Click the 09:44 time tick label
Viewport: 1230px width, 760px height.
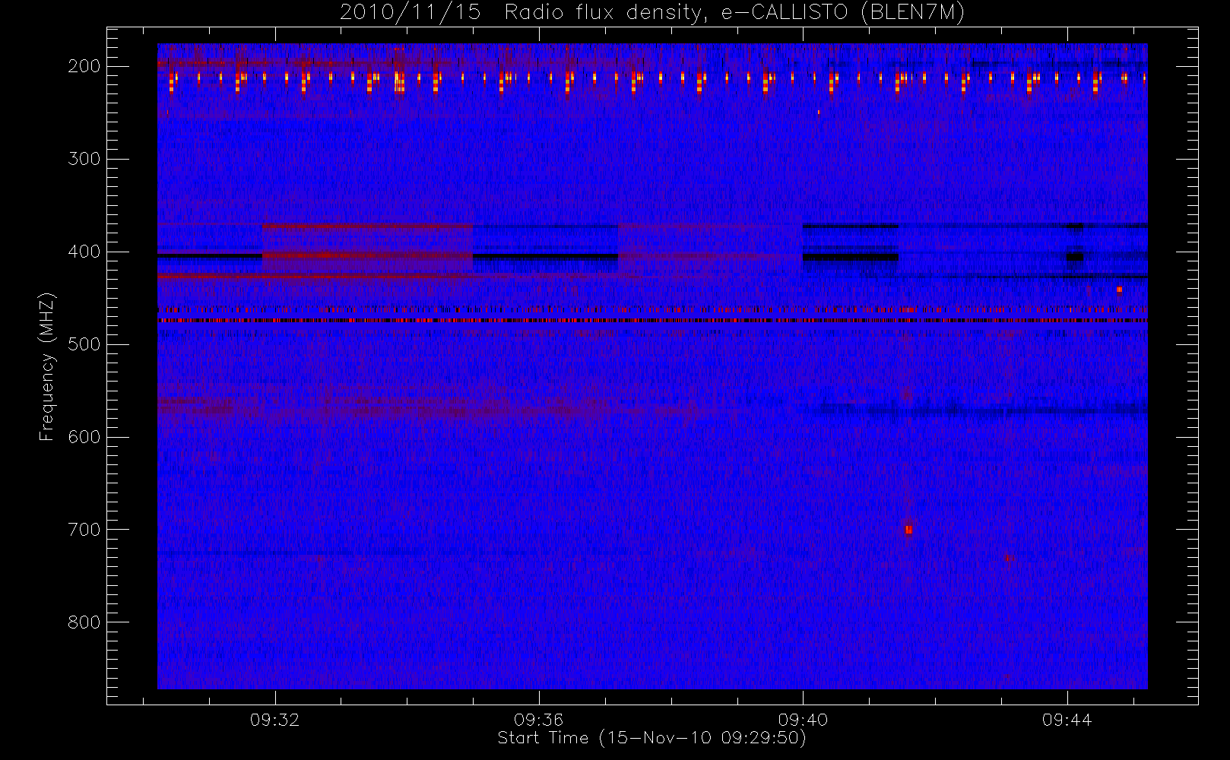point(1067,720)
